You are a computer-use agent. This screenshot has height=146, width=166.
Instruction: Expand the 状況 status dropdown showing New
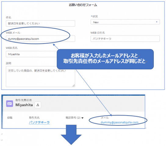point(125,22)
